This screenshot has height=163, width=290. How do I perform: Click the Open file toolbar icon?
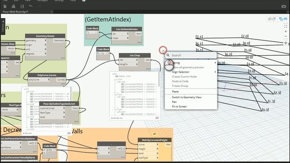(13, 6)
